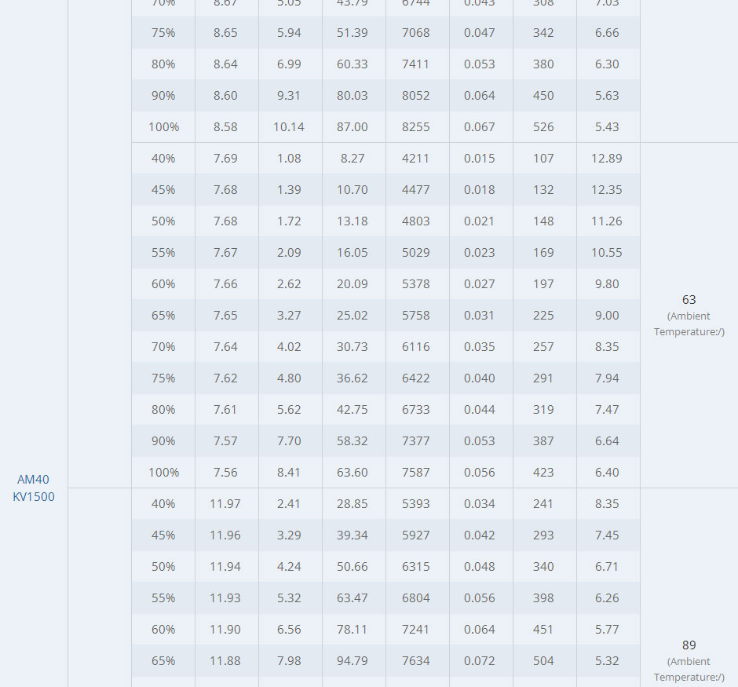Select the 12.89 cell
This screenshot has height=687, width=738.
(607, 158)
